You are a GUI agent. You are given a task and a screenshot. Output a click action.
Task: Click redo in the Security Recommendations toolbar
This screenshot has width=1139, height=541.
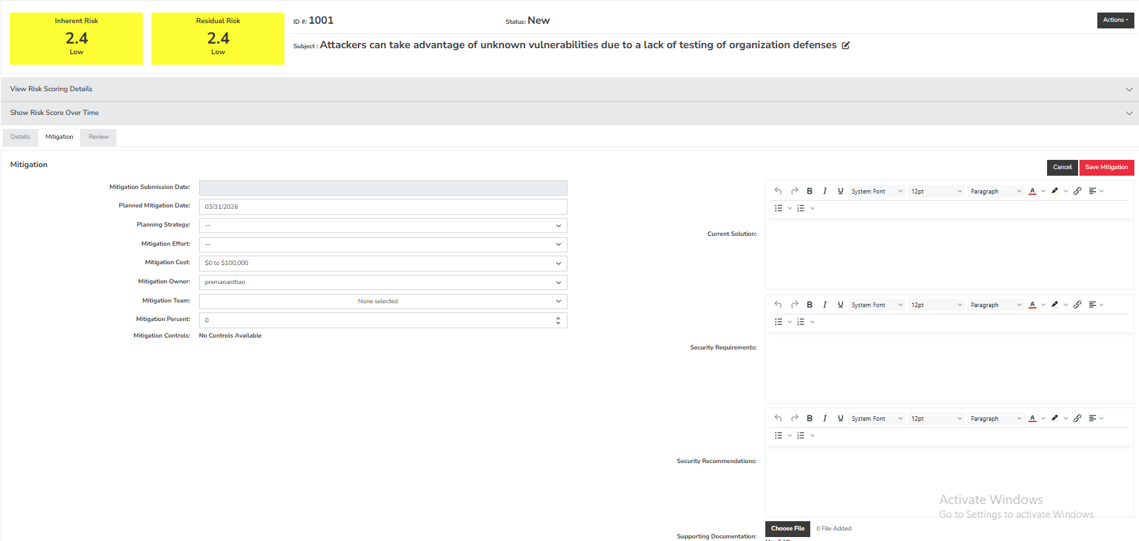(794, 418)
